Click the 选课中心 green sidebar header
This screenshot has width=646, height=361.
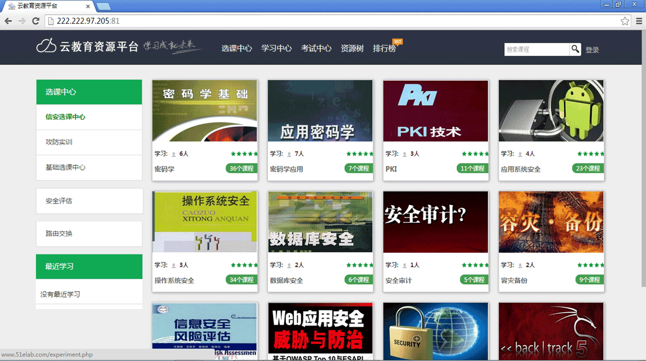point(89,92)
